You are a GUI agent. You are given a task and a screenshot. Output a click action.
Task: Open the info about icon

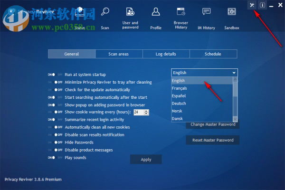pyautogui.click(x=262, y=5)
